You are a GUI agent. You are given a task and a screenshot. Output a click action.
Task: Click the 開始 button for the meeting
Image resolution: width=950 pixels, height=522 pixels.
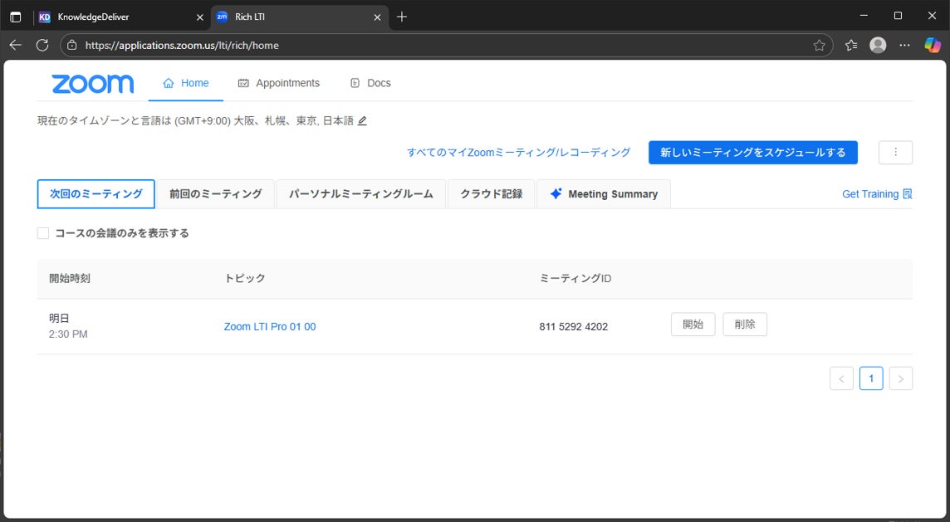click(693, 324)
